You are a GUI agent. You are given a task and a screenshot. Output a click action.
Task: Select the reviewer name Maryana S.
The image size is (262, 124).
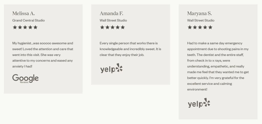[199, 13]
